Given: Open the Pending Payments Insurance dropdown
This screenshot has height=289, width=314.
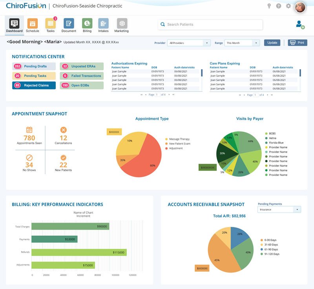Looking at the screenshot, I should (x=279, y=209).
